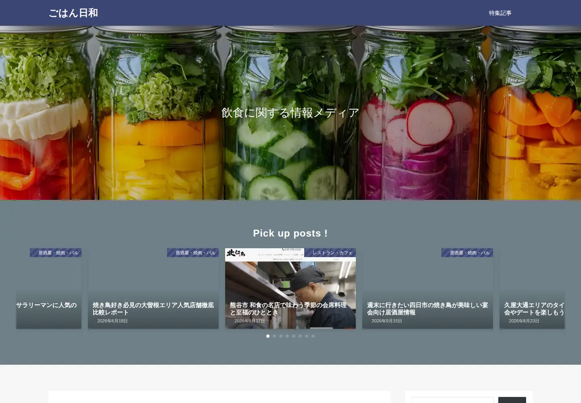This screenshot has width=581, height=403.
Task: Select the first active carousel pagination dot
Action: (x=268, y=336)
